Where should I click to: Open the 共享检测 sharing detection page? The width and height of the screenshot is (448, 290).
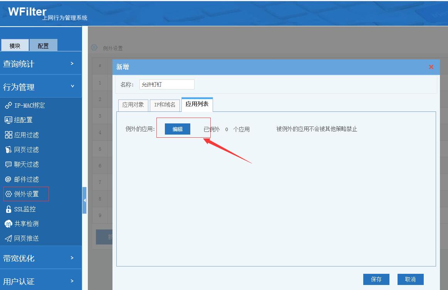(25, 223)
